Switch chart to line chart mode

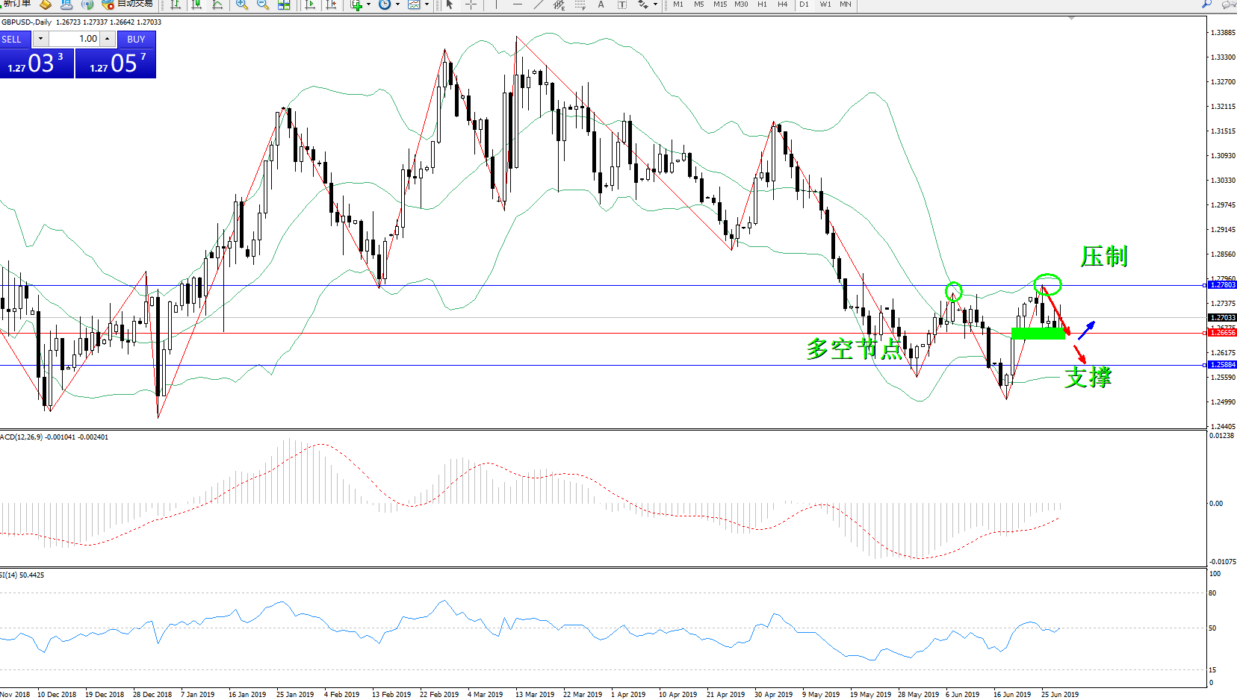217,4
